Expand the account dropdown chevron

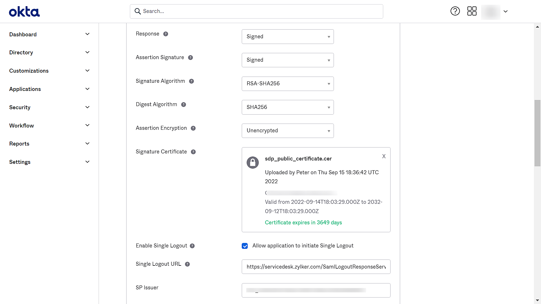(x=505, y=12)
